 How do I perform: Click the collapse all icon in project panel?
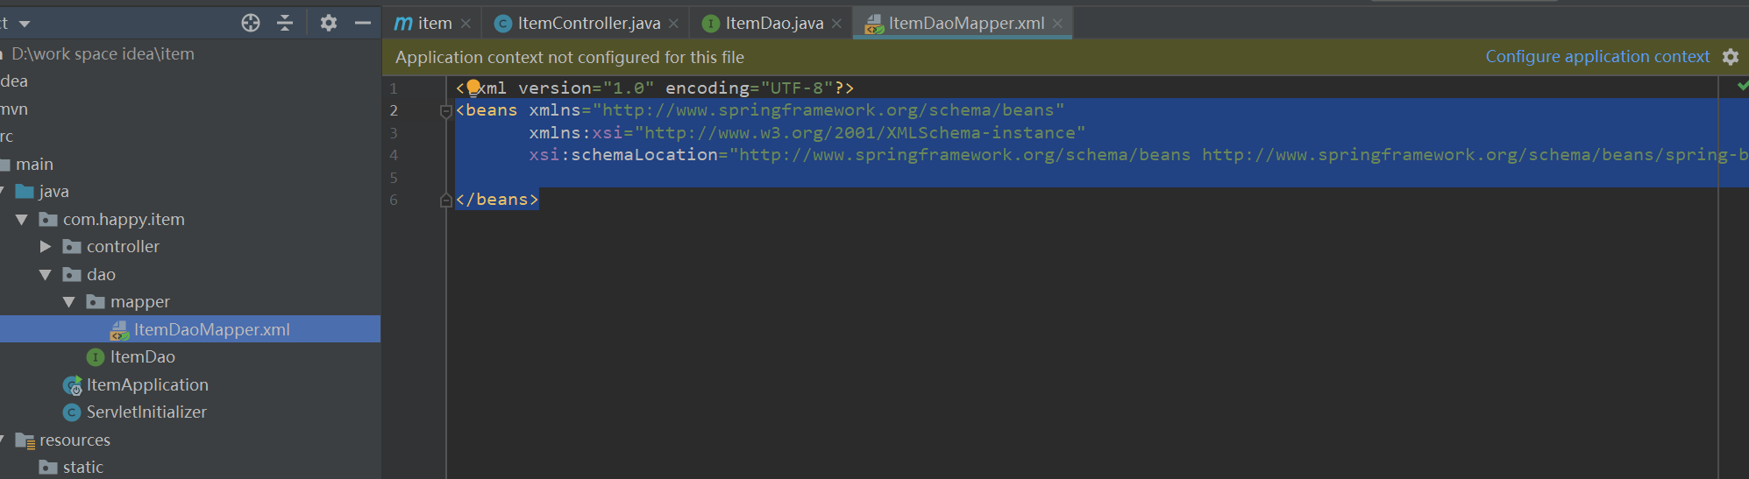coord(285,24)
